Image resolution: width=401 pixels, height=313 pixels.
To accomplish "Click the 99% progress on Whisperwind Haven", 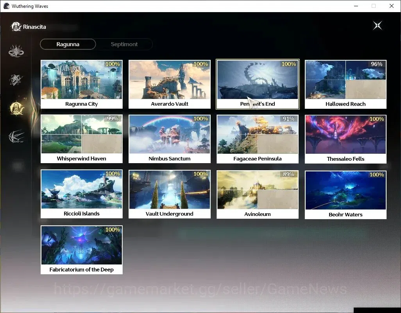I will pos(113,119).
